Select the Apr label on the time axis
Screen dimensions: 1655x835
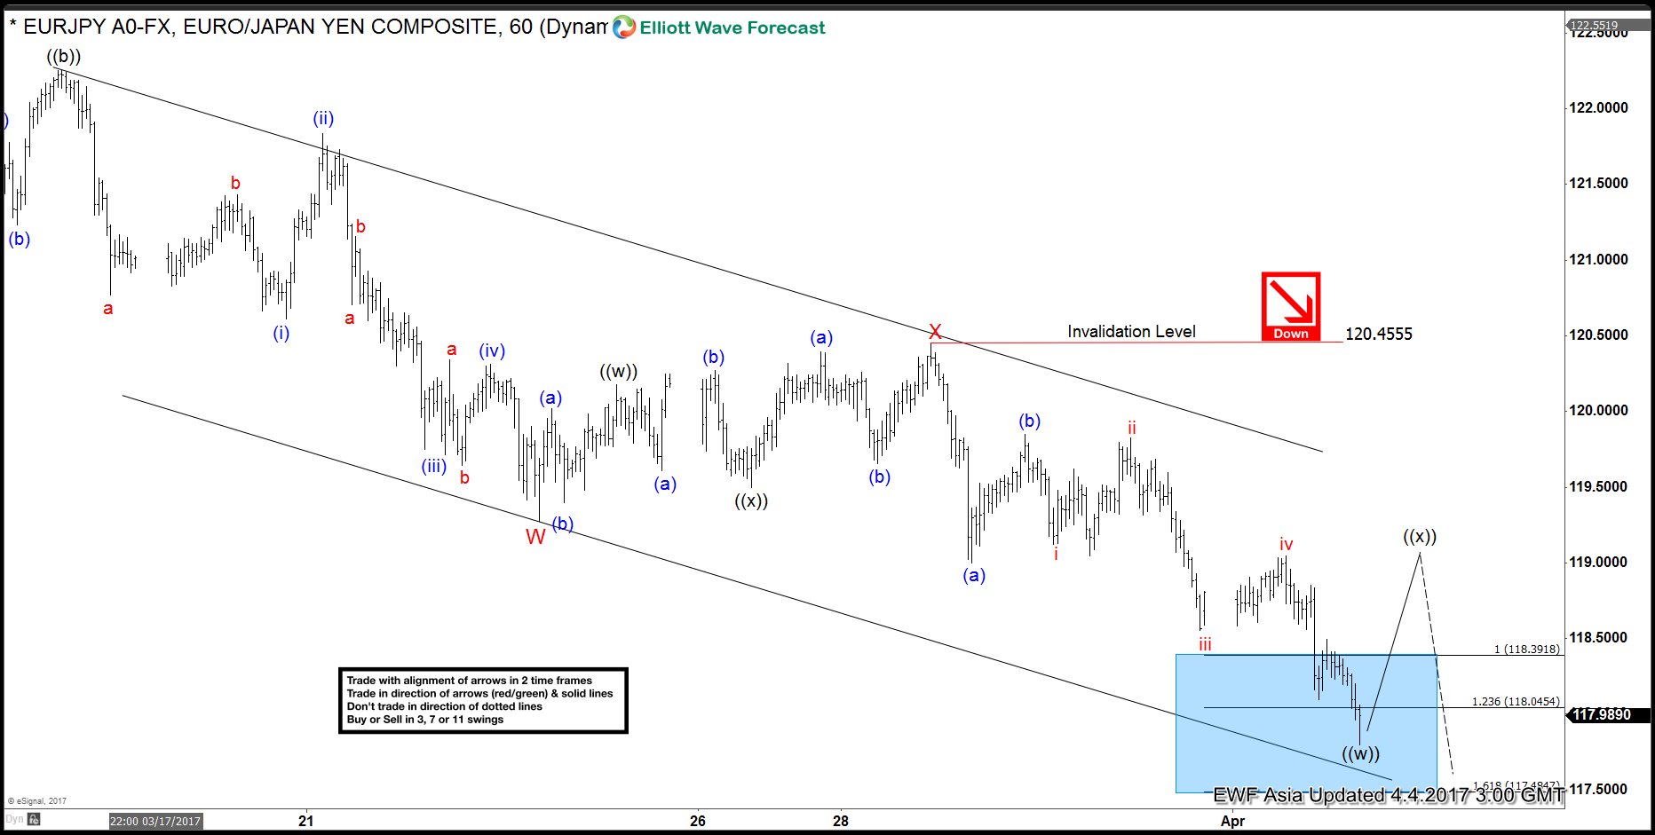tap(1233, 821)
